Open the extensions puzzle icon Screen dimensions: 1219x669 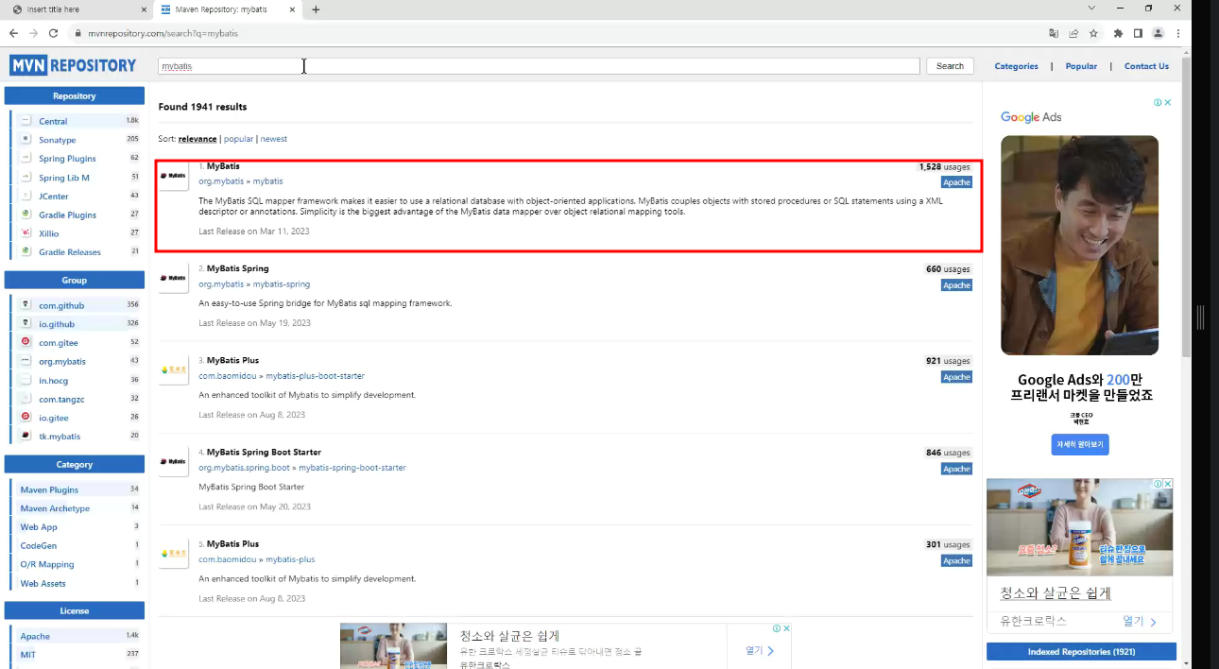coord(1119,33)
